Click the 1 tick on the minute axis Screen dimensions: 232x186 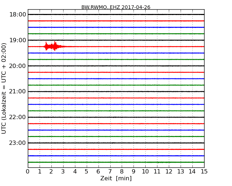(x=40, y=172)
